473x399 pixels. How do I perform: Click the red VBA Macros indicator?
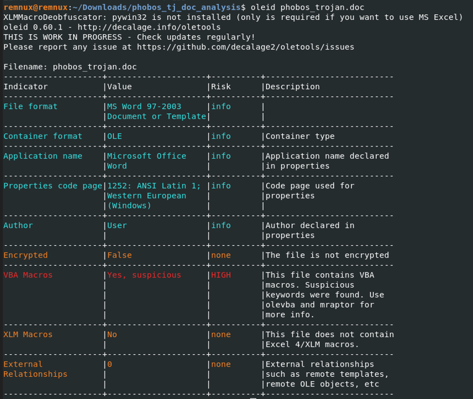tap(28, 275)
